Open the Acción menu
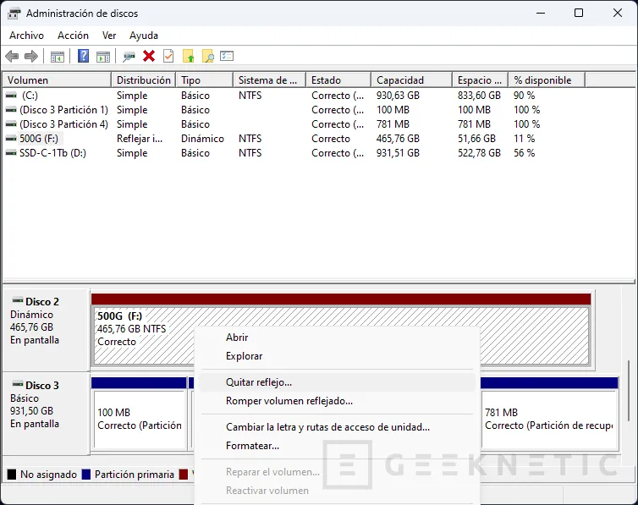 [x=73, y=36]
